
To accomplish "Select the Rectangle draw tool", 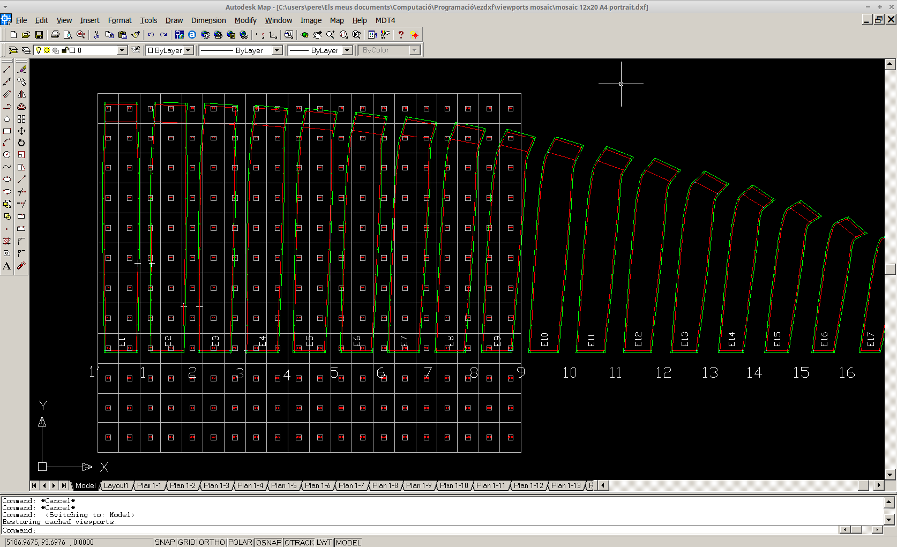I will pyautogui.click(x=7, y=131).
